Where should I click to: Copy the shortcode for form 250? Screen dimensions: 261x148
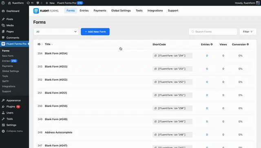pos(155,108)
